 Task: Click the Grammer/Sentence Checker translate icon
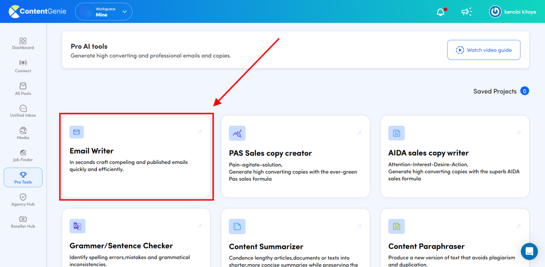78,226
